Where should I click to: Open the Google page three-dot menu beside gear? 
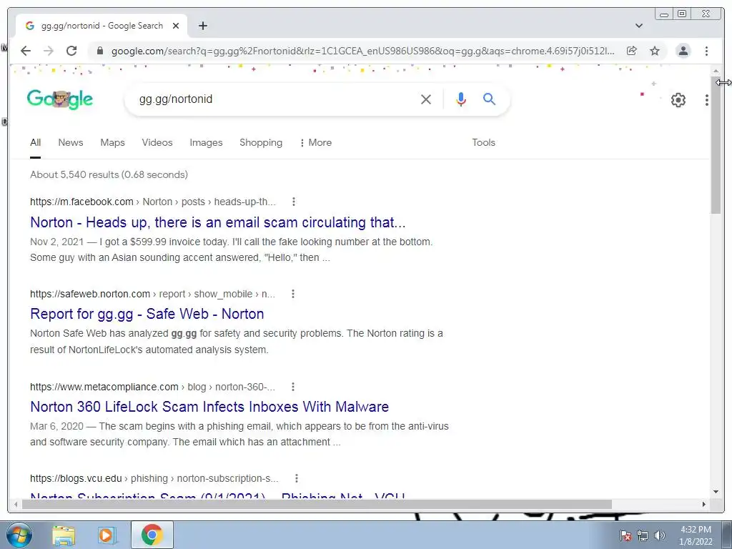[706, 100]
